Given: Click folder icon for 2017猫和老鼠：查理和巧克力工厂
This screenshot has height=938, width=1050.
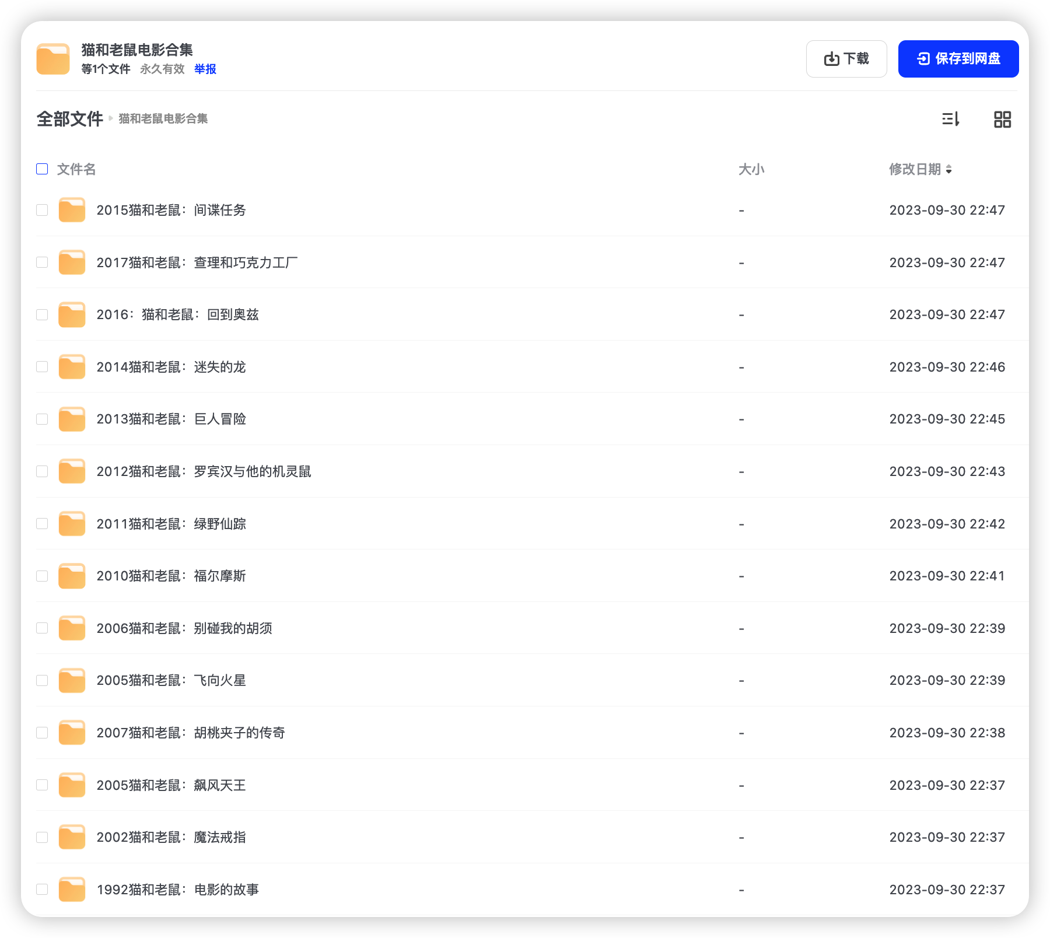Looking at the screenshot, I should click(72, 262).
